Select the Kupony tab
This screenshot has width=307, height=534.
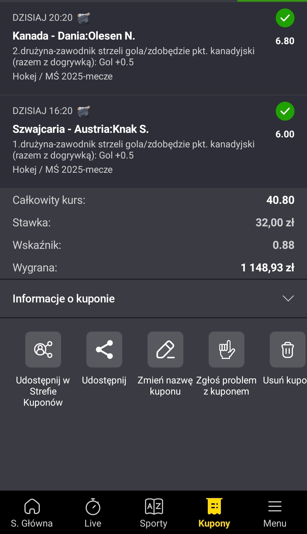[214, 513]
